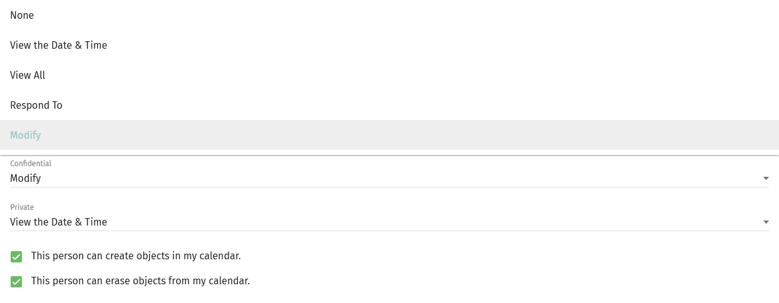Click the Confidential dropdown arrow icon
Viewport: 779px width, 303px height.
click(x=766, y=179)
